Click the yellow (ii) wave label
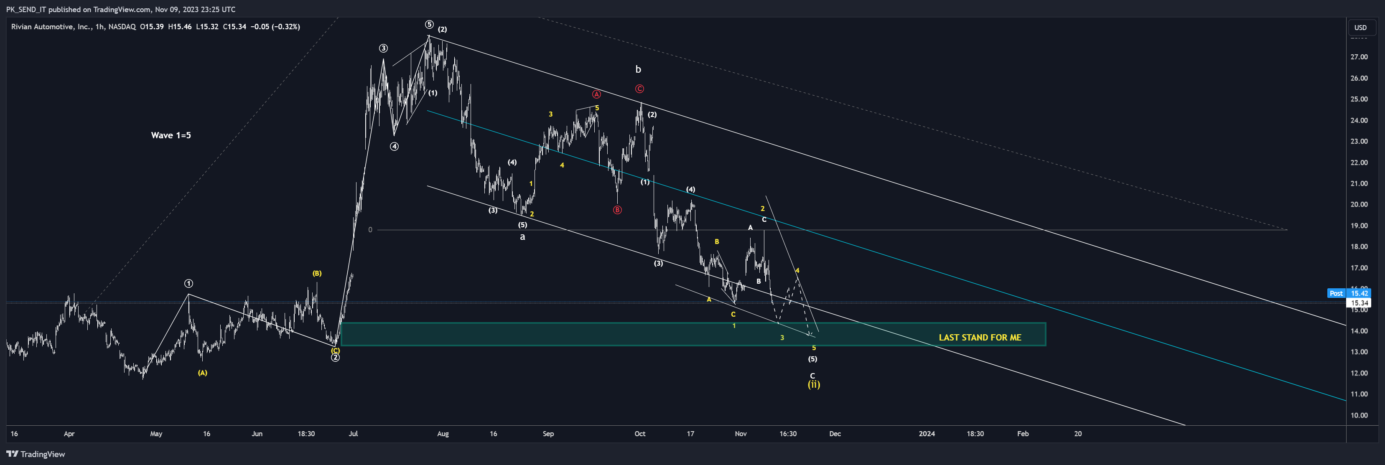 813,385
